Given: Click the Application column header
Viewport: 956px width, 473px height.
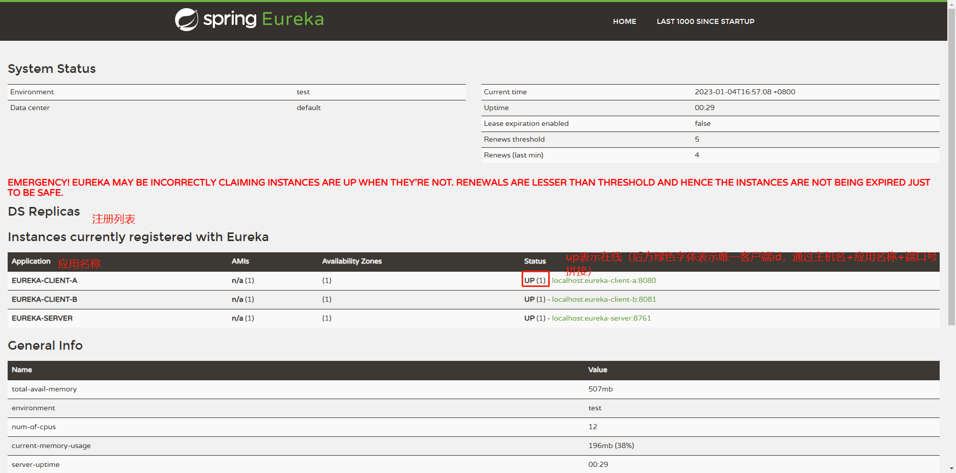Looking at the screenshot, I should tap(31, 261).
